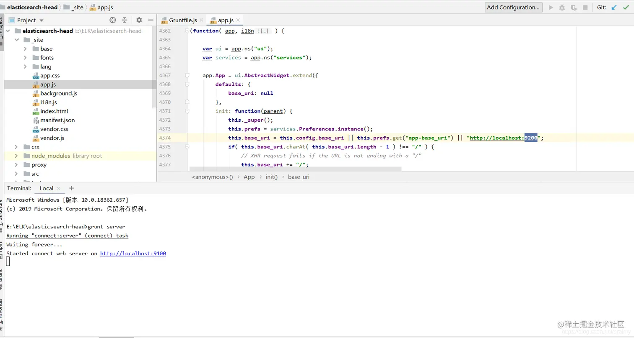Click the App breadcrumb below the editor
Viewport: 634px width, 338px height.
pos(249,177)
